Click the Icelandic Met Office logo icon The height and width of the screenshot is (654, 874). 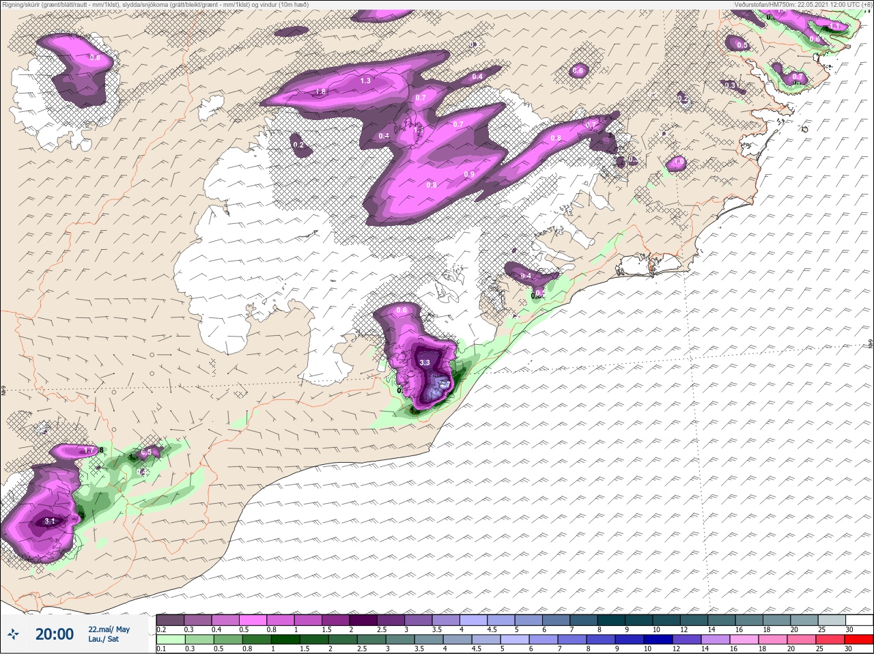pos(14,634)
